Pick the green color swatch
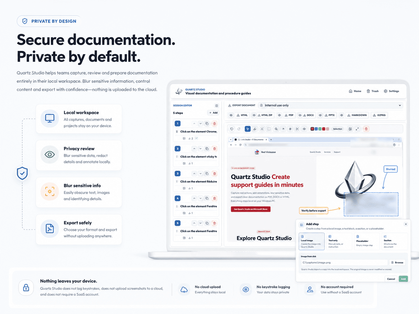Viewport: 419px width, 314px height. (320, 129)
